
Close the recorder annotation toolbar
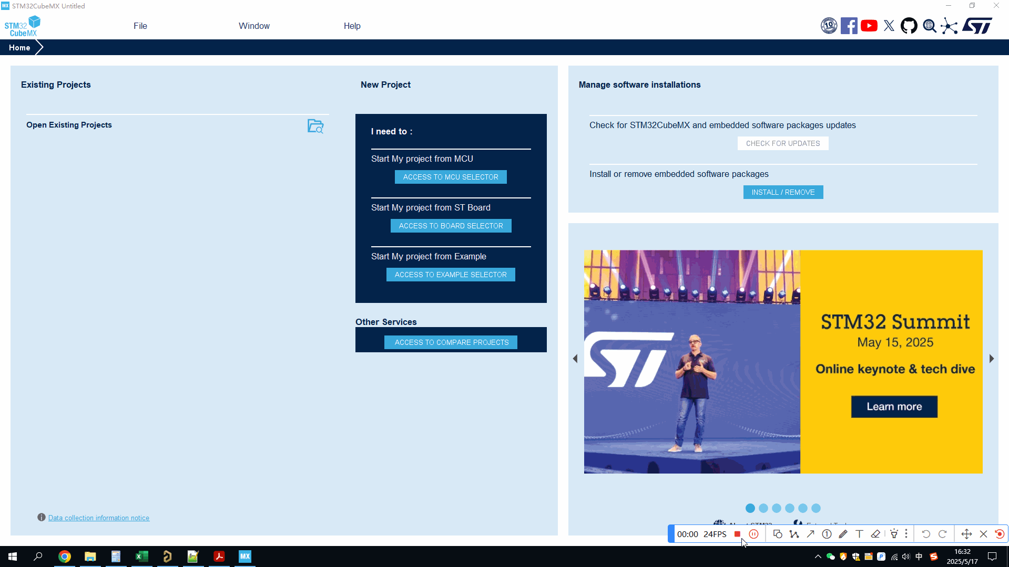click(x=983, y=534)
